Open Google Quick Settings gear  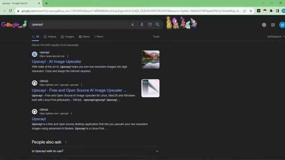coord(264,25)
